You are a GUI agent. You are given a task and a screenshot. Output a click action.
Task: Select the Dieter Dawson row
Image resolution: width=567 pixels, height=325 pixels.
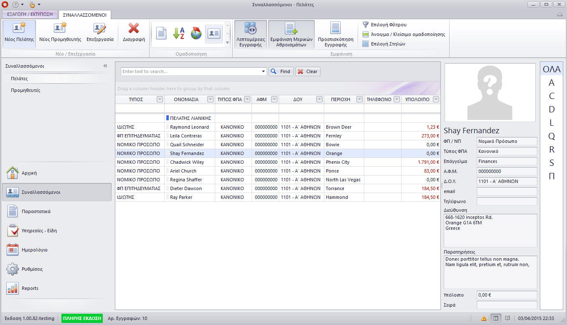point(278,188)
